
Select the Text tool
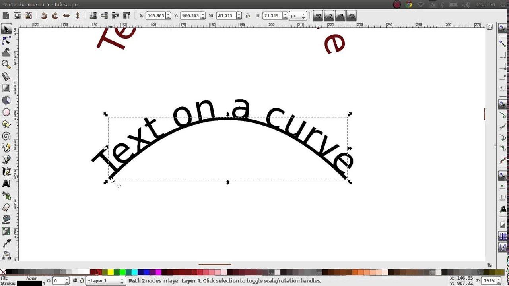click(6, 184)
